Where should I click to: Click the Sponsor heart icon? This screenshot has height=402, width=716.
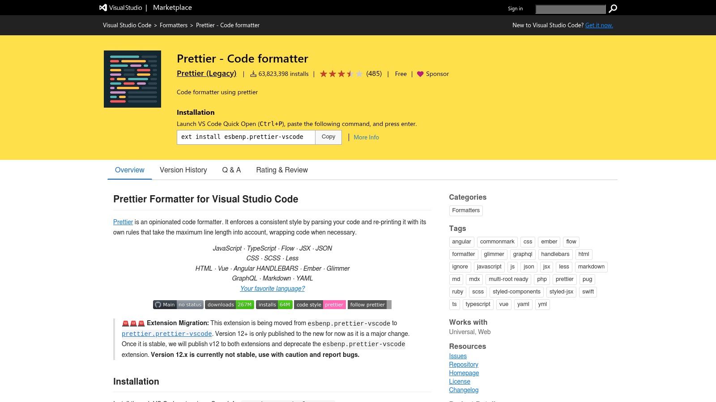[x=420, y=74]
